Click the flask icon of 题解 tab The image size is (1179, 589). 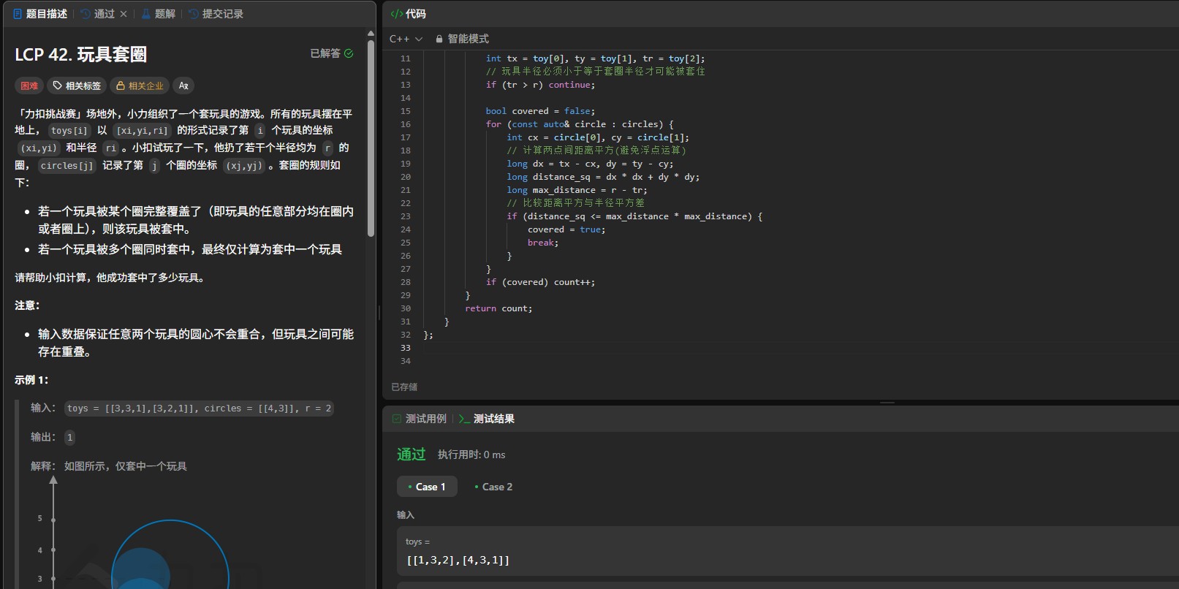pyautogui.click(x=146, y=14)
